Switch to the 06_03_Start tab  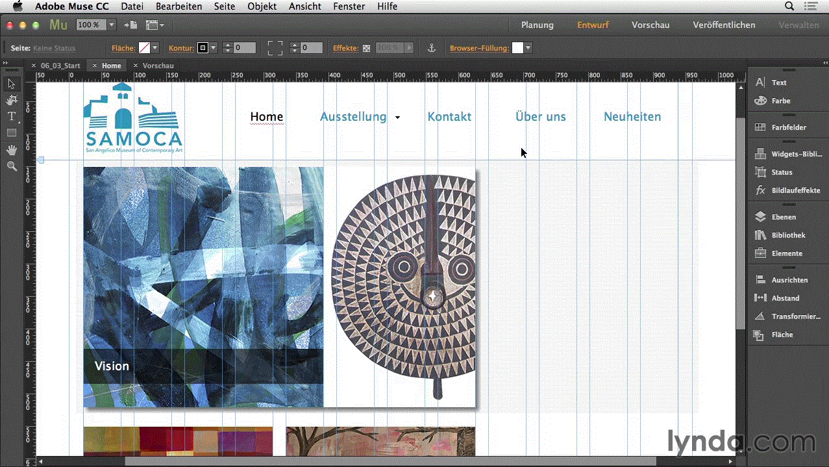(x=60, y=66)
